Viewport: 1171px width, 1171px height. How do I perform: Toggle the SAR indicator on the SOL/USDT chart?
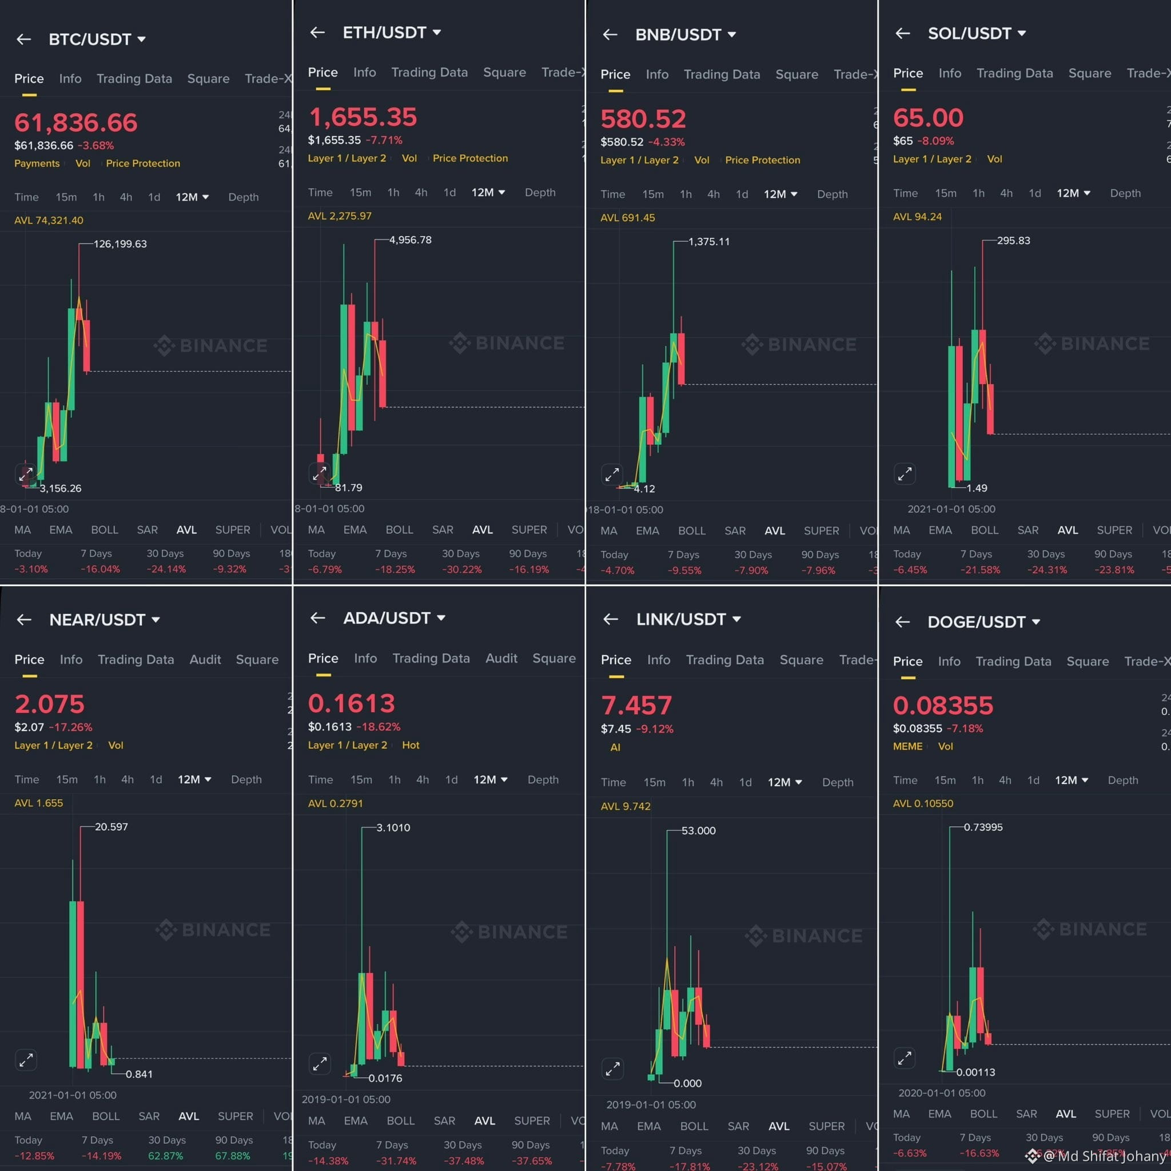[x=1028, y=531]
